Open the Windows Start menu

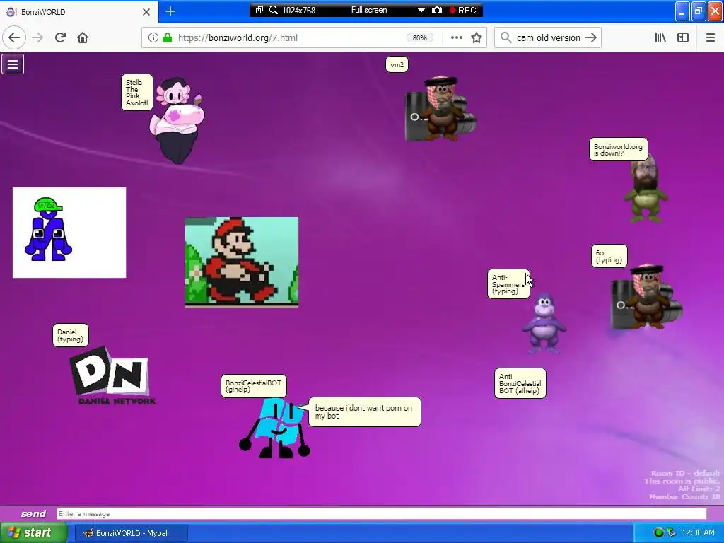[x=33, y=533]
